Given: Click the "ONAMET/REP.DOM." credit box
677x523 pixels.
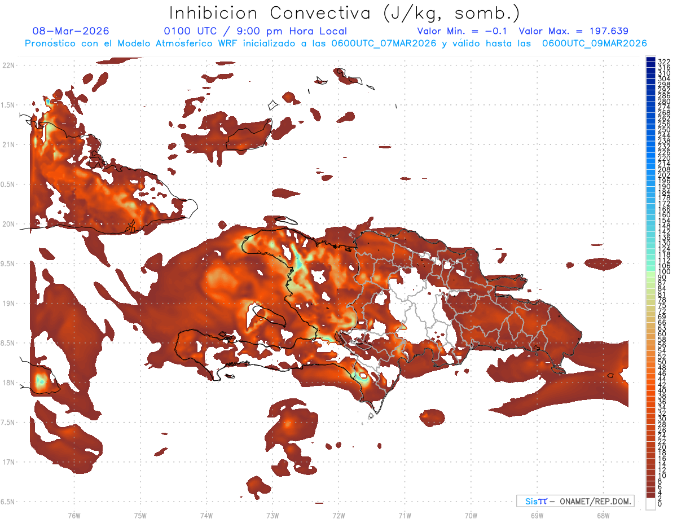Looking at the screenshot, I should (x=575, y=501).
